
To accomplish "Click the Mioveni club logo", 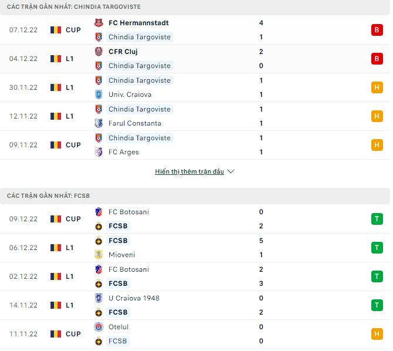I will (99, 255).
